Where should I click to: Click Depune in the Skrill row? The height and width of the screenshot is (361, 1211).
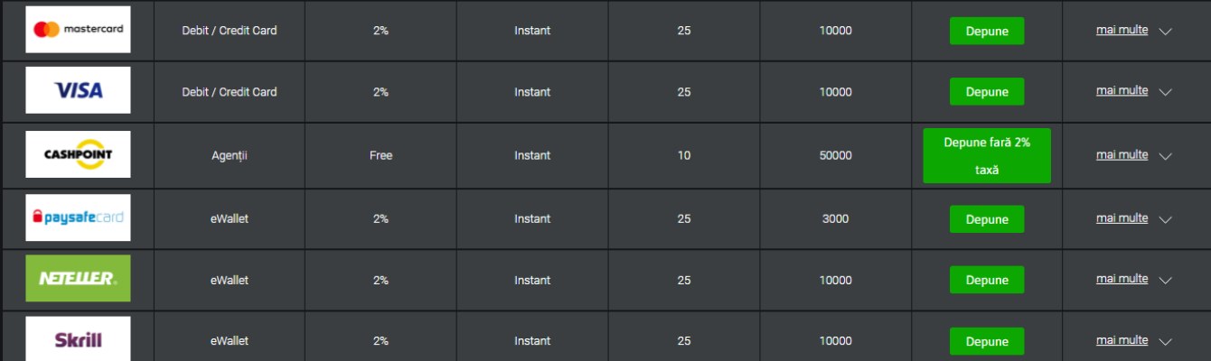tap(987, 341)
